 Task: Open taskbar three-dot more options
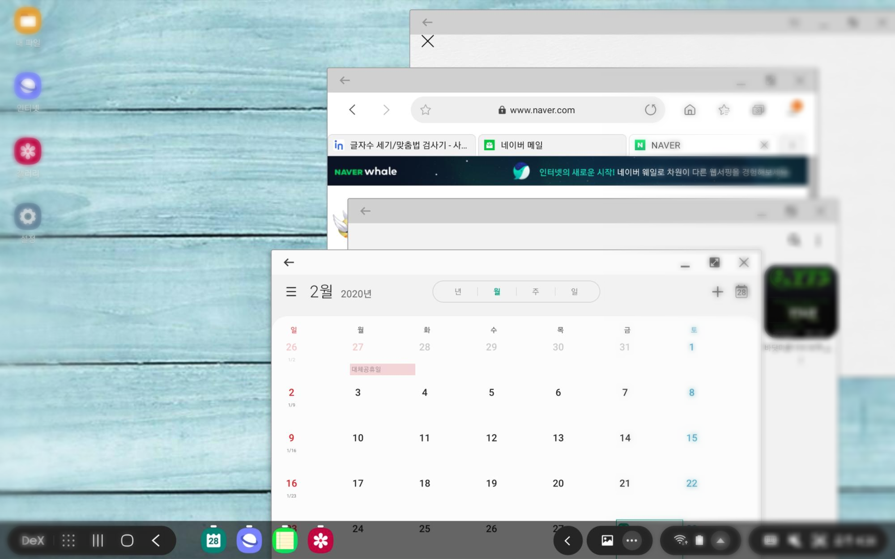pyautogui.click(x=631, y=541)
